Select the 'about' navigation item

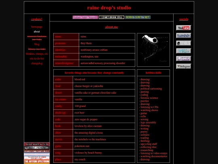37,32
